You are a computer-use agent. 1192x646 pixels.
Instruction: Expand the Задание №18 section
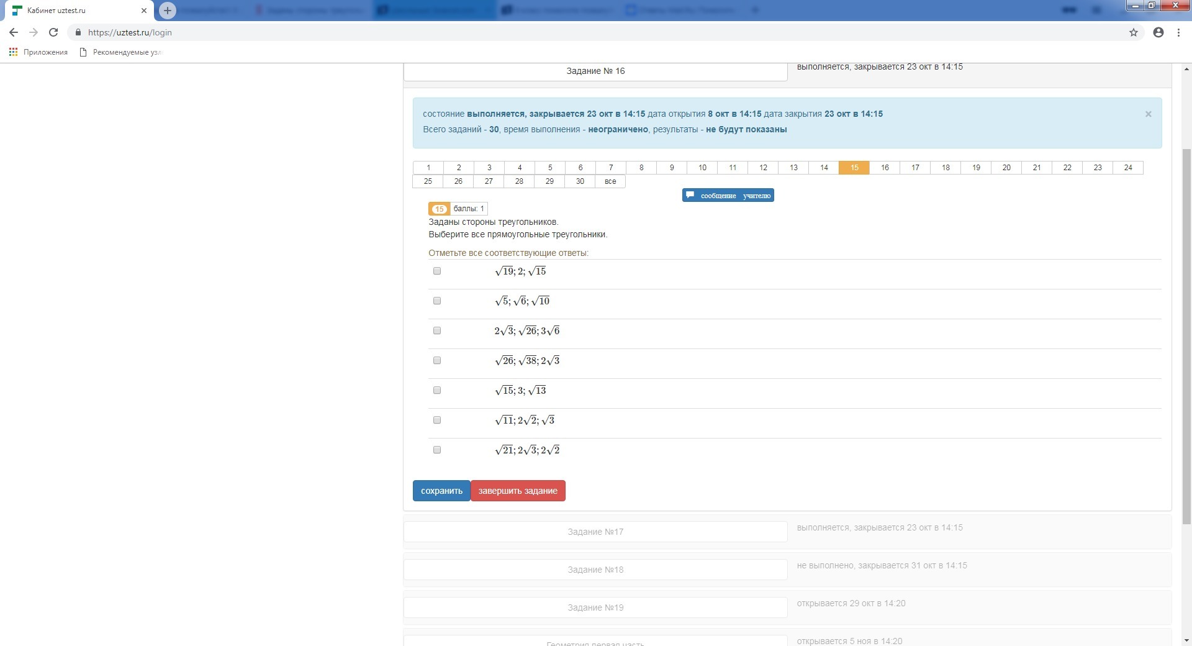pyautogui.click(x=595, y=570)
